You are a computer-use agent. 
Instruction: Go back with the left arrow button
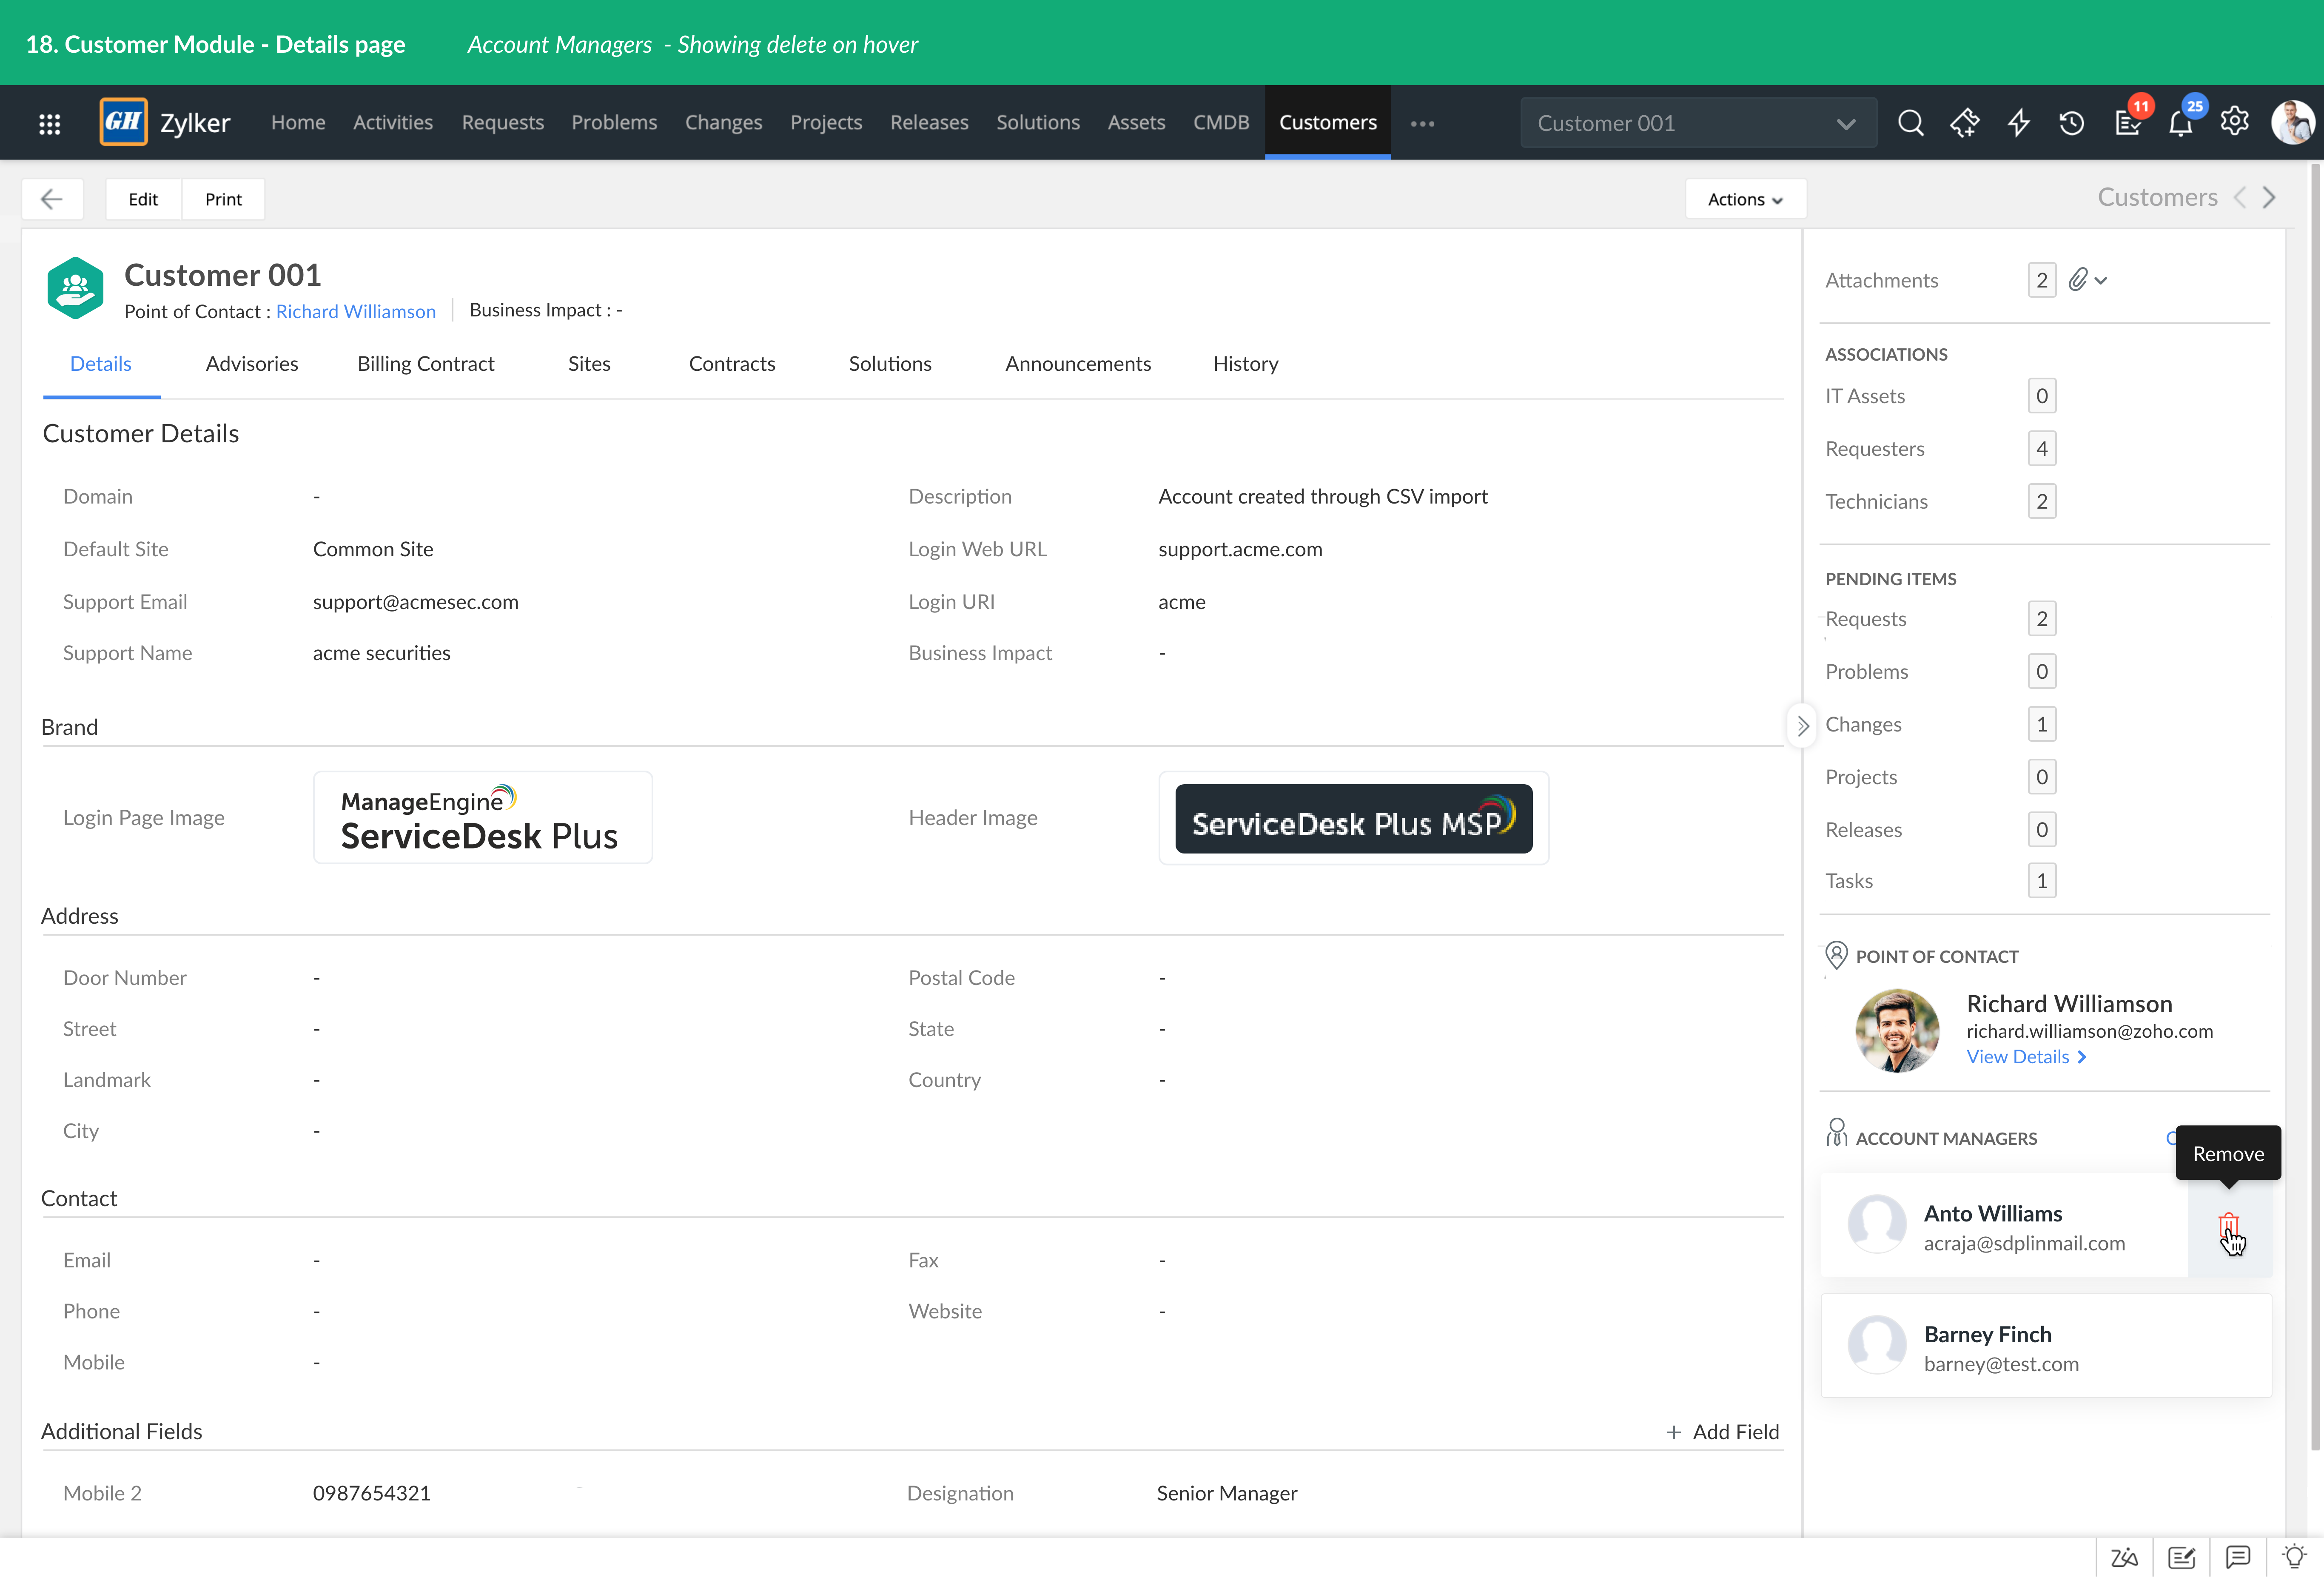(52, 199)
